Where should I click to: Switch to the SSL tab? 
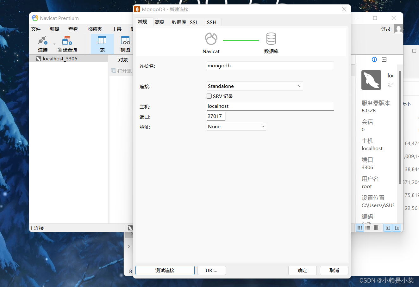coord(194,22)
